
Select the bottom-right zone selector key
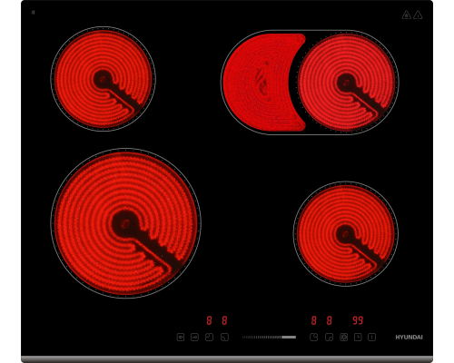(330, 337)
